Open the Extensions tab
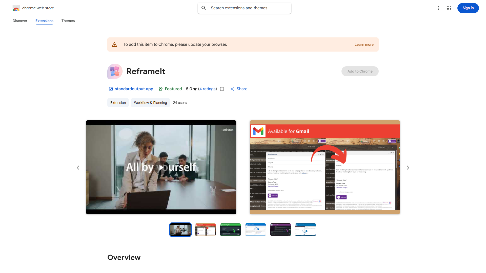The width and height of the screenshot is (486, 273). point(44,21)
